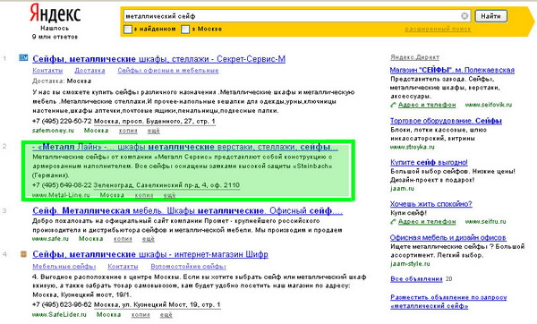Click the www.SafeLider.ru URL
Viewport: 537px width, 324px height.
59,314
